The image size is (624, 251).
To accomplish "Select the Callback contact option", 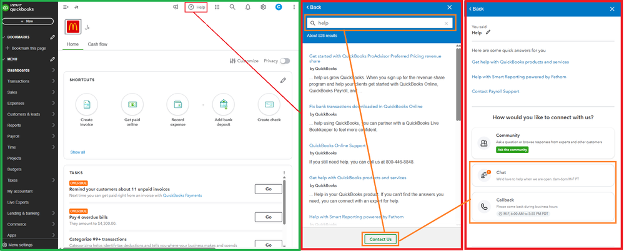I will coord(543,207).
